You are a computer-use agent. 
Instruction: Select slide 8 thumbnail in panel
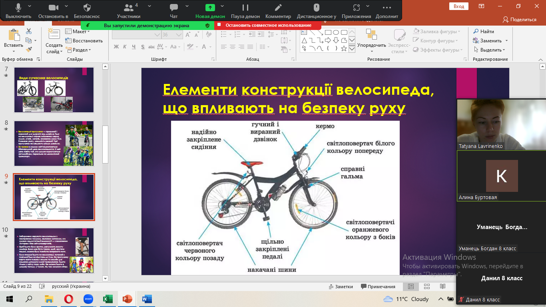pos(54,144)
